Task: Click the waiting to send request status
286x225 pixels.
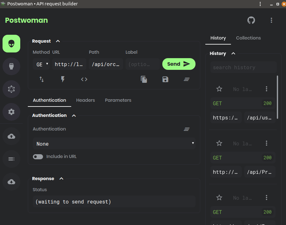Action: click(114, 202)
